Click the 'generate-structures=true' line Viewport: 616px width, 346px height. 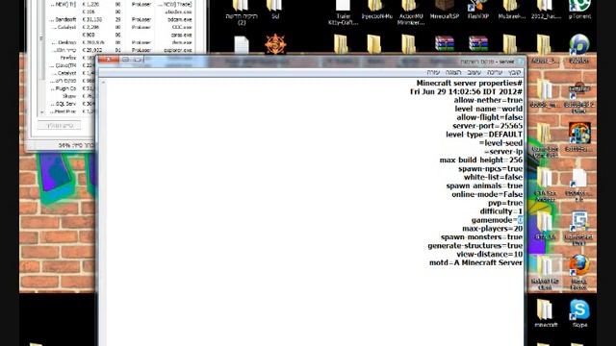tap(475, 246)
